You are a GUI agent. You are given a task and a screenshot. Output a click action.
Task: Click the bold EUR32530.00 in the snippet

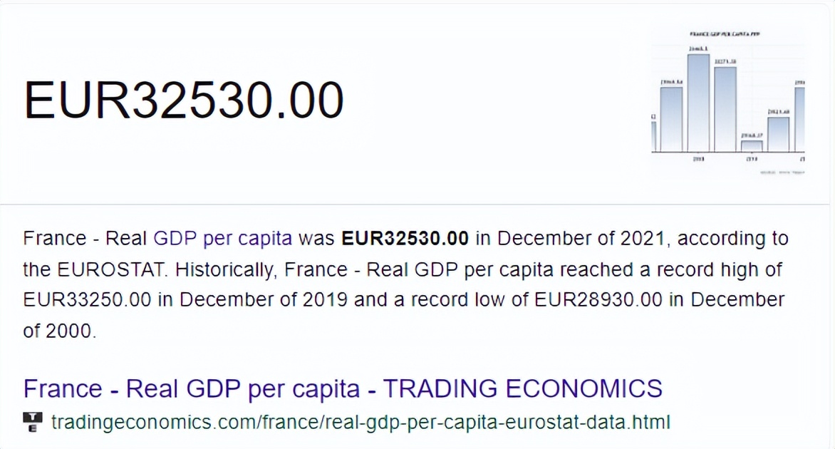[x=405, y=238]
